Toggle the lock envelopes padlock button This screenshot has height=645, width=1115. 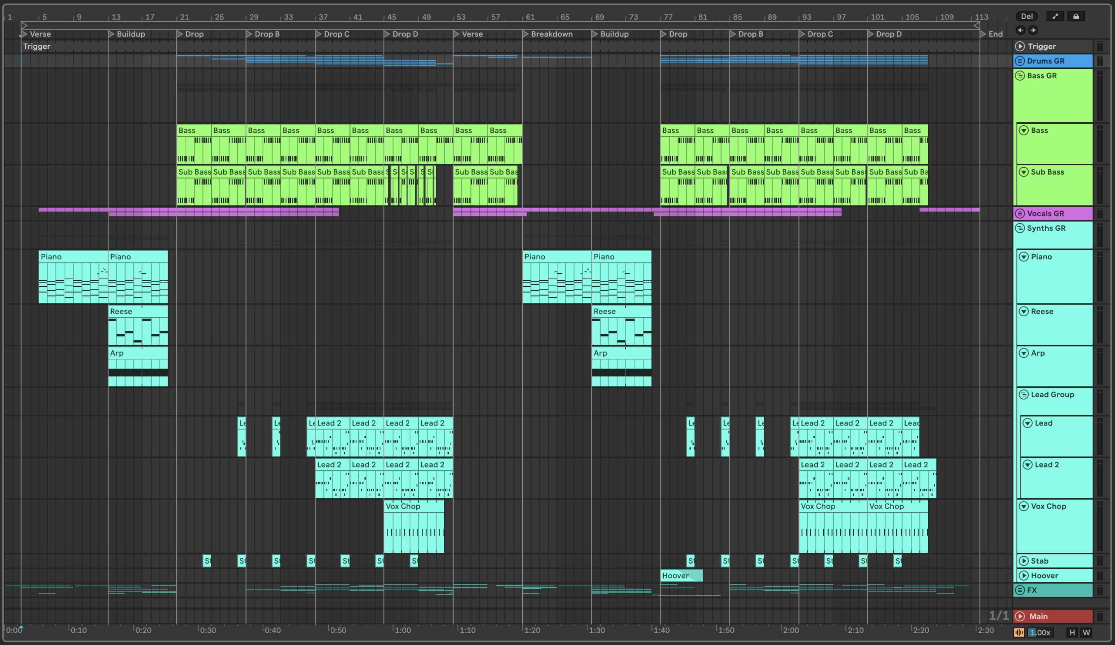click(1076, 16)
